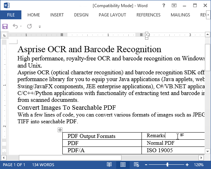Click the table cell containing only PDF
This screenshot has height=169, width=211.
(x=102, y=143)
